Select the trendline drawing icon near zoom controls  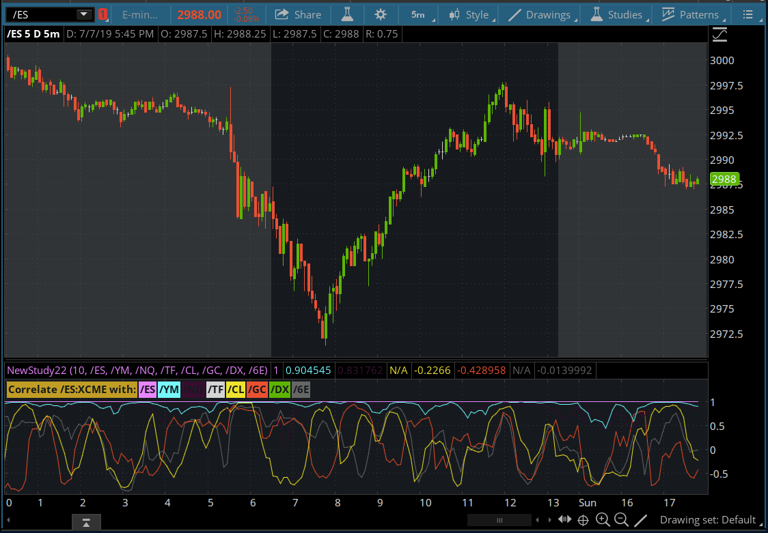point(641,519)
